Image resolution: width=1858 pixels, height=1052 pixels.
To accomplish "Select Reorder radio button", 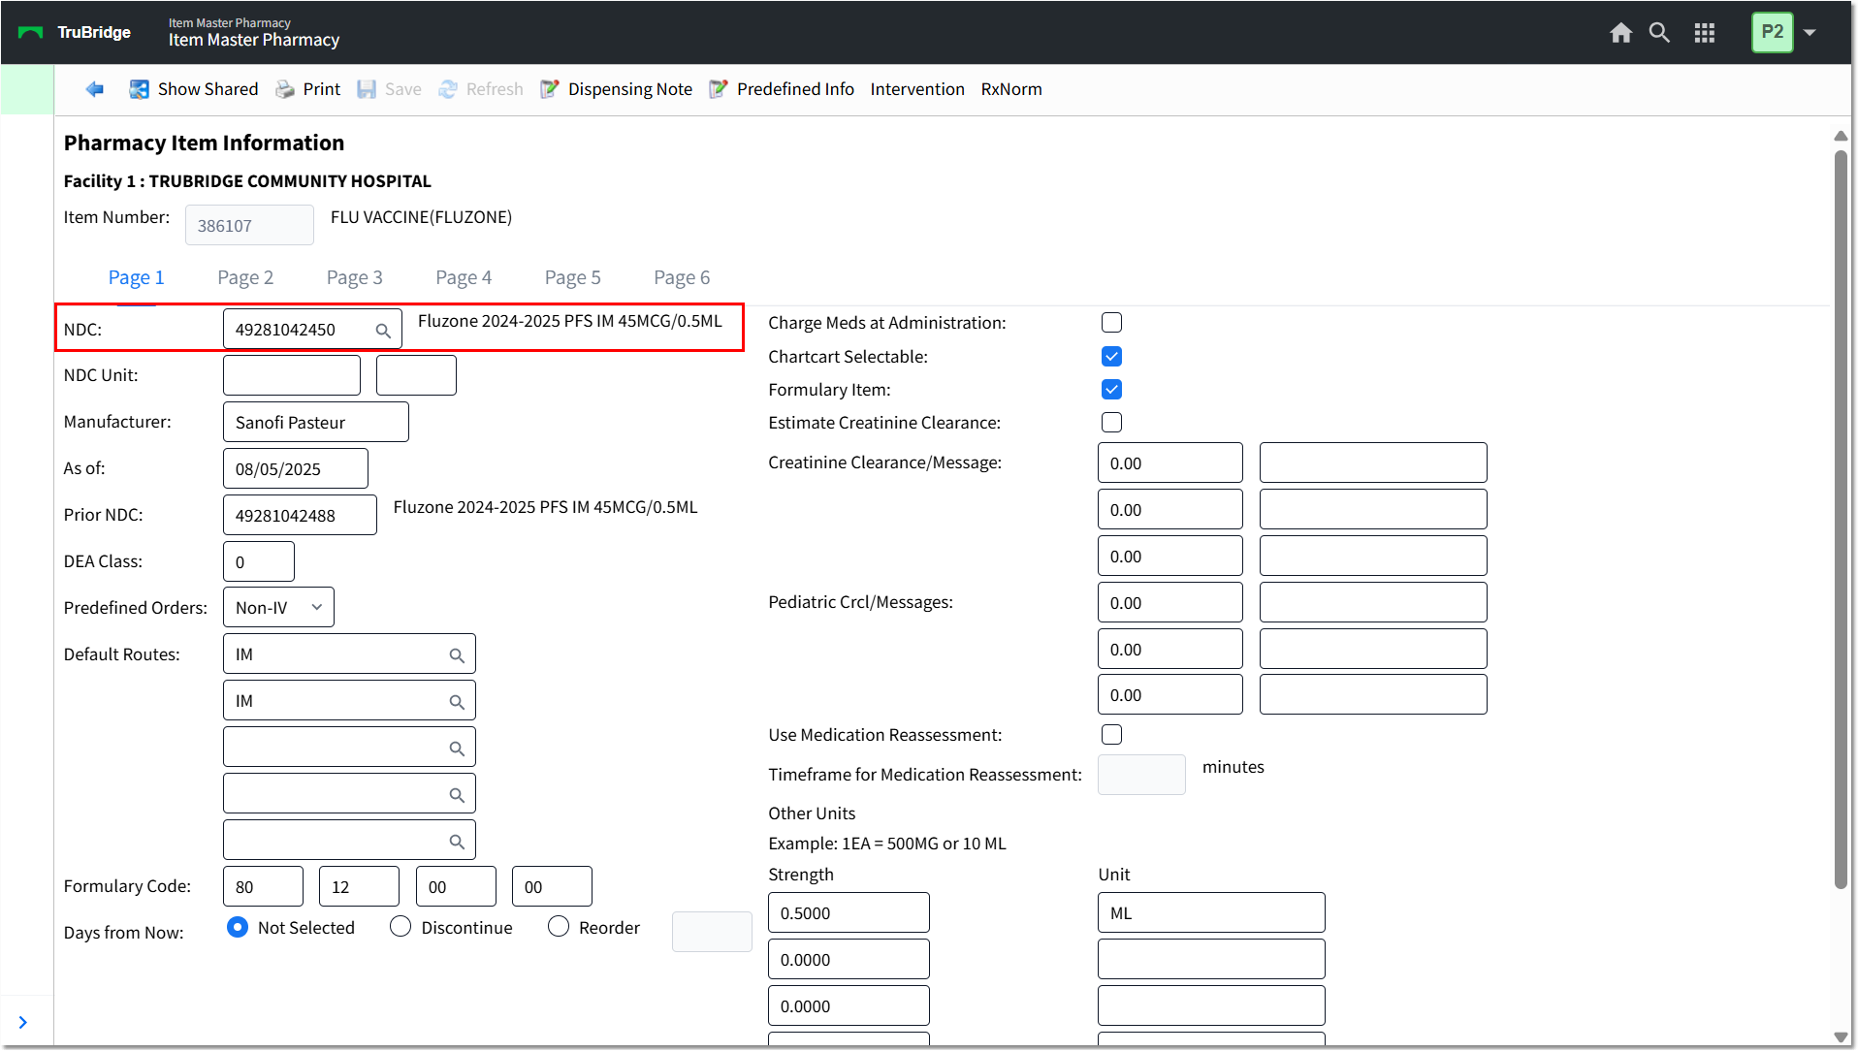I will coord(559,928).
